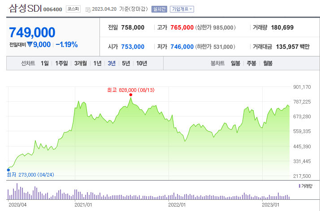
Task: Click the 코스피 market badge
Action: point(73,9)
